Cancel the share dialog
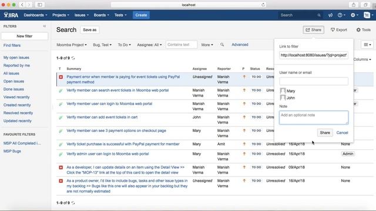Image resolution: width=376 pixels, height=211 pixels. 342,133
